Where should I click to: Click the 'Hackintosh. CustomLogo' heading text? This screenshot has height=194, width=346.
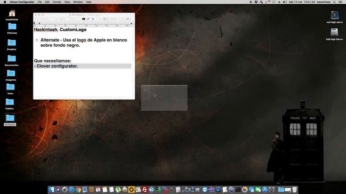[x=60, y=30]
